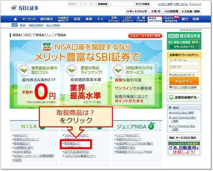Open 手数料はどのくらい? under ジュニアNISA

tap(129, 139)
